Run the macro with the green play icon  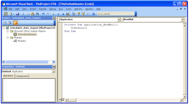(54, 14)
